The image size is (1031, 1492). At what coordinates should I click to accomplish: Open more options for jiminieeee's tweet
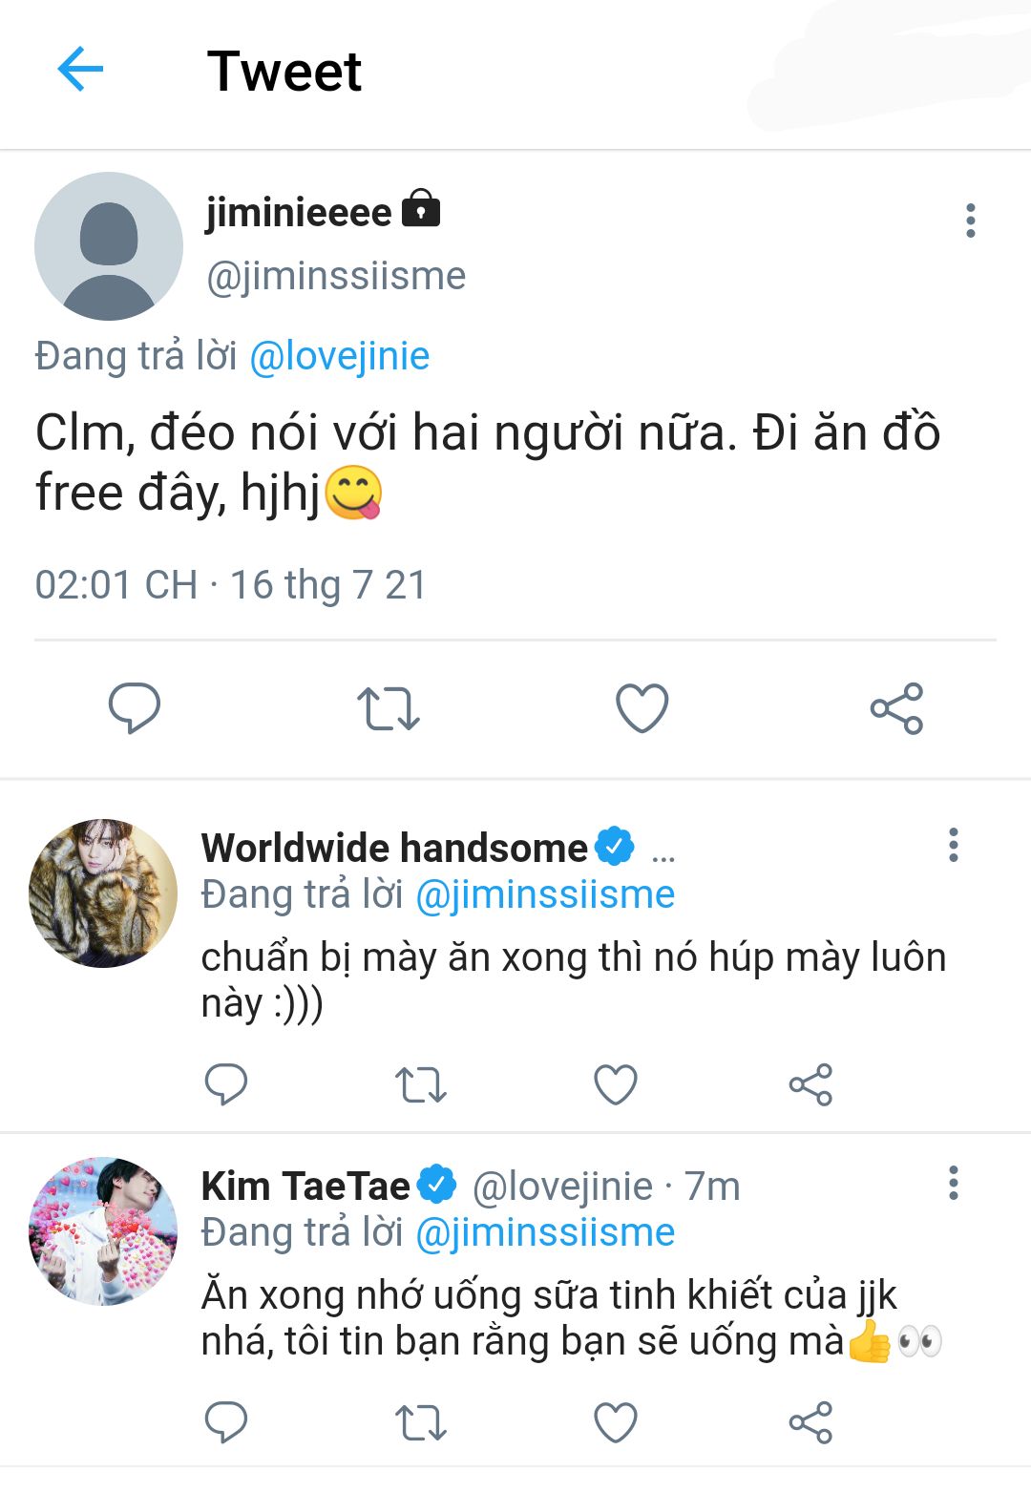point(970,221)
